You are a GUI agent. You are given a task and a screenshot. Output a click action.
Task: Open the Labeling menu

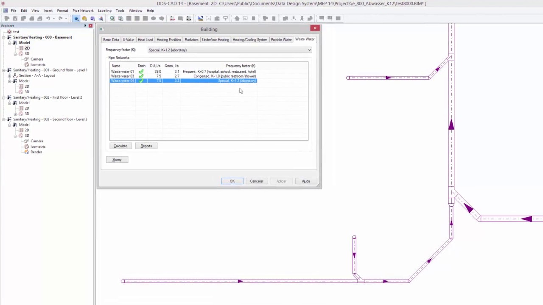[x=105, y=11]
